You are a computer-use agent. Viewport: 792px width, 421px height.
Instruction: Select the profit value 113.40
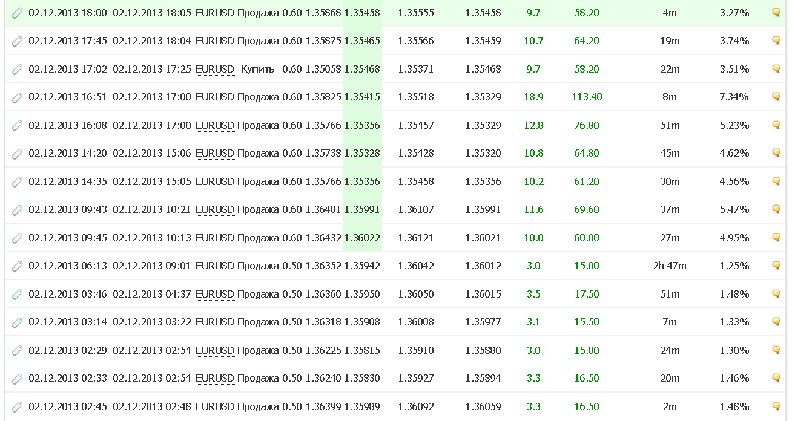[587, 97]
